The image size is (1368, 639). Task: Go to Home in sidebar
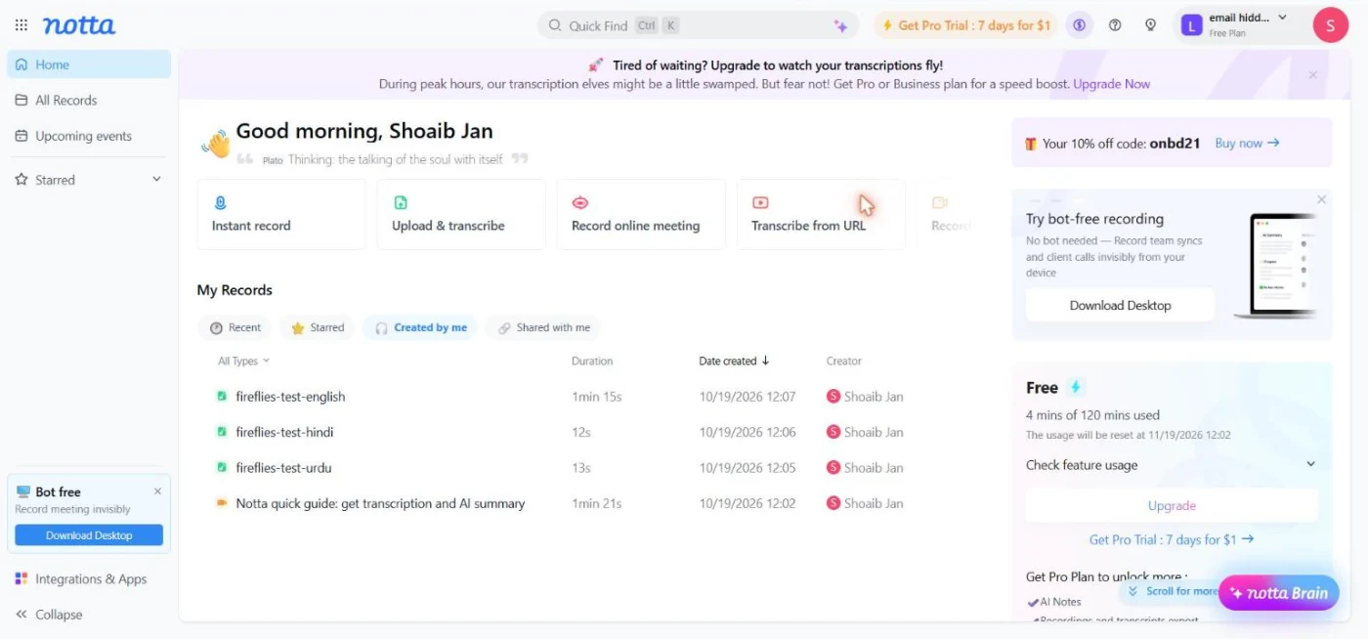(89, 64)
